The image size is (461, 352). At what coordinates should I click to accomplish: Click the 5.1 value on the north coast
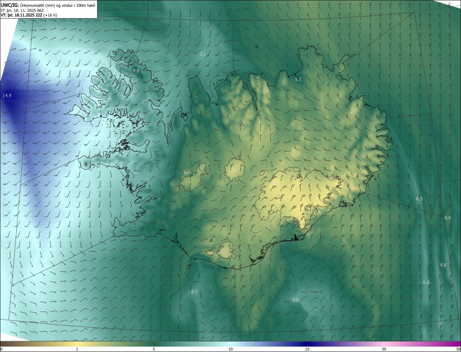pos(298,79)
